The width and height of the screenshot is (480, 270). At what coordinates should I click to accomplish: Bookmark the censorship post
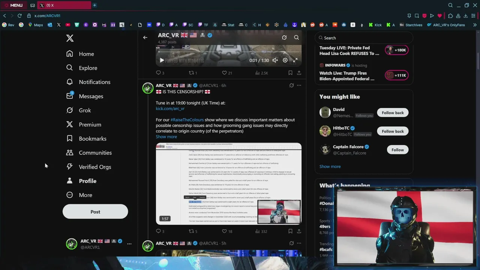coord(290,231)
